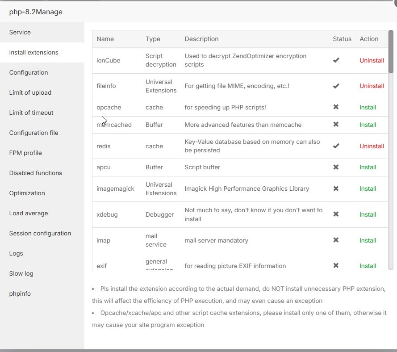Viewport: 397px width, 352px height.
Task: Click the fileinfo installed checkmark icon
Action: point(336,86)
